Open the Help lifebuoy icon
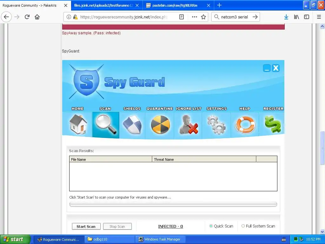Viewport: 325px width, 244px height. (245, 125)
